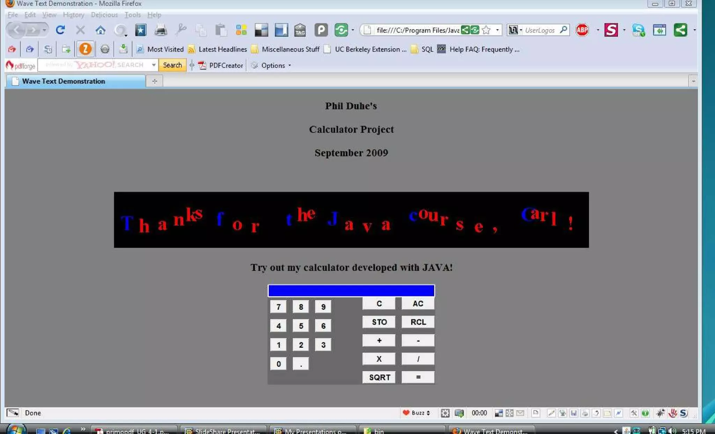Click the add folder icon with the green plus

(66, 49)
